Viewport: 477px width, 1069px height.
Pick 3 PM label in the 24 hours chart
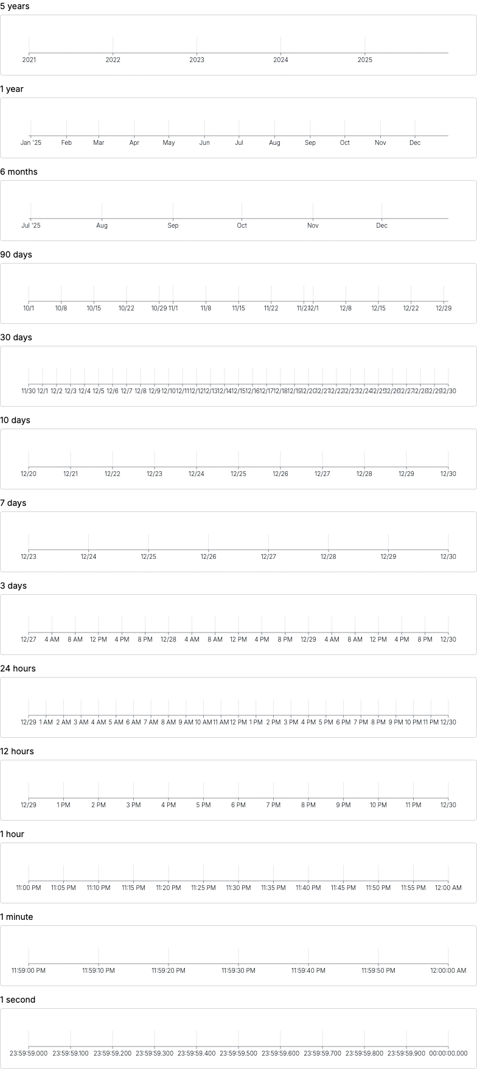[x=291, y=722]
